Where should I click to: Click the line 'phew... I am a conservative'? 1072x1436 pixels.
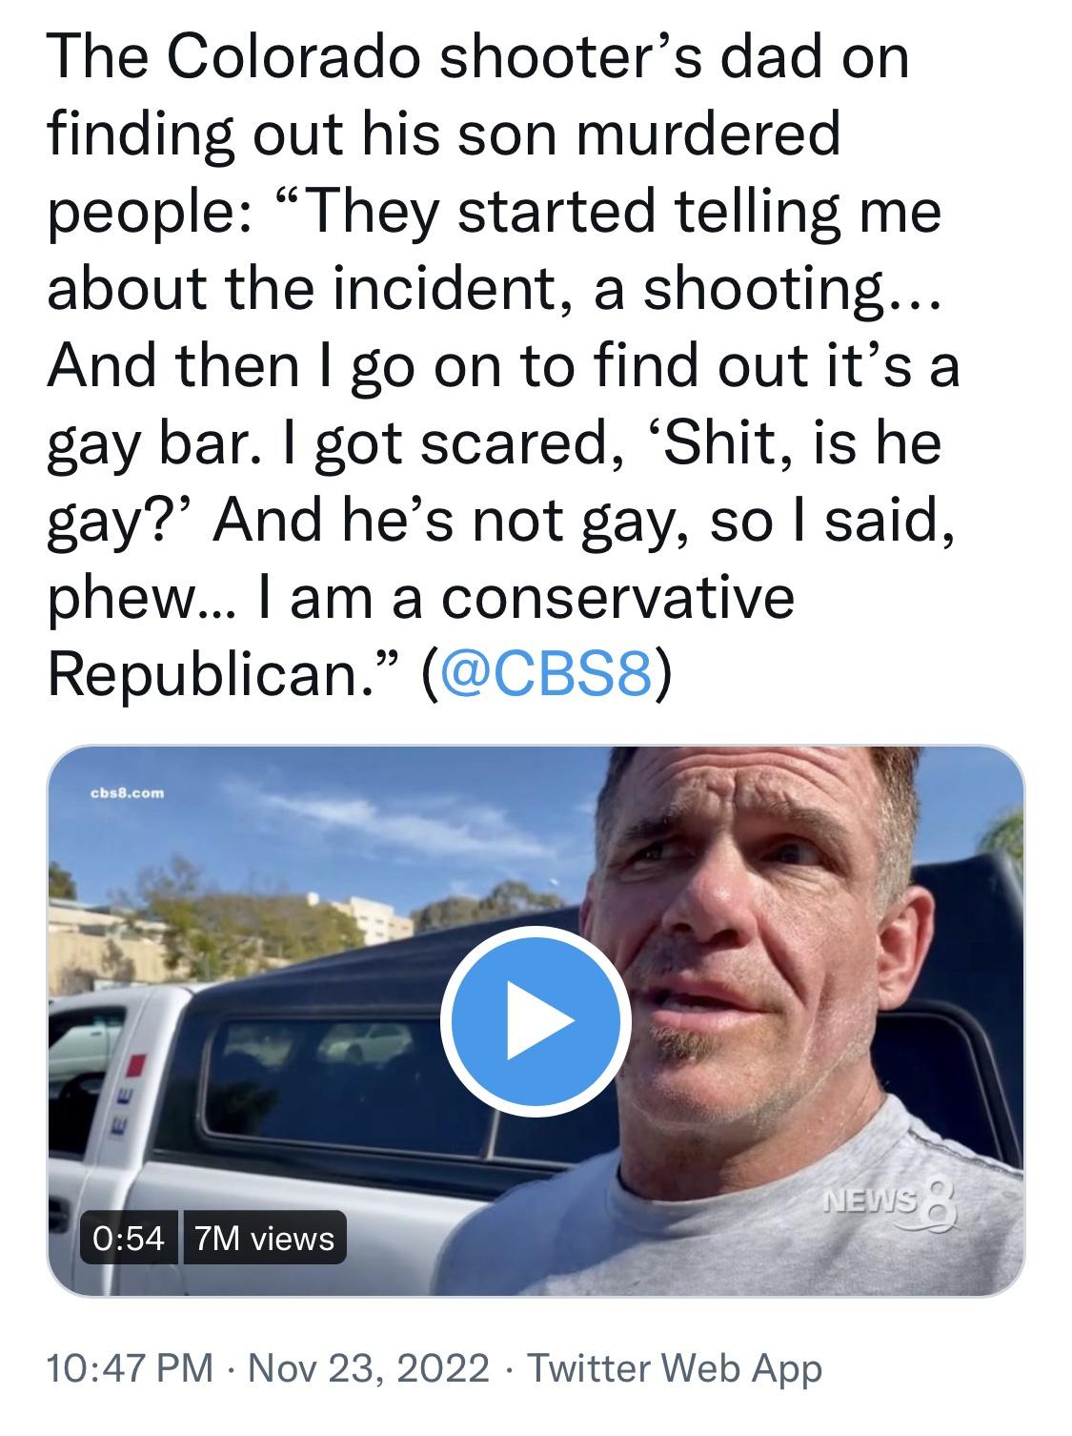pyautogui.click(x=419, y=598)
